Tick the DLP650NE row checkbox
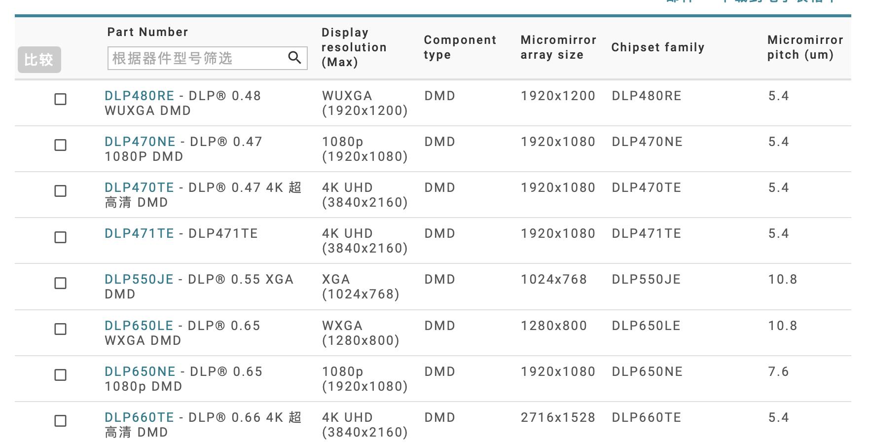Viewport: 870px width, 443px height. click(60, 375)
